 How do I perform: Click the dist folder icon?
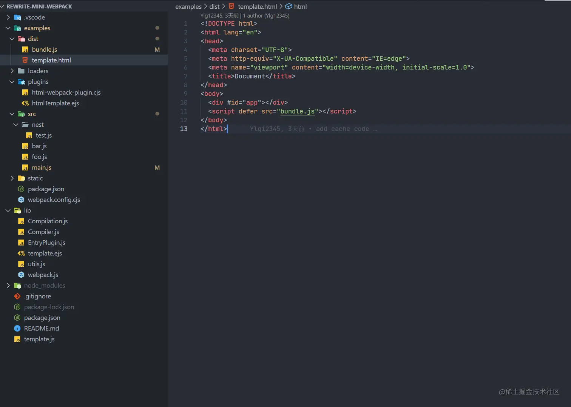(22, 39)
